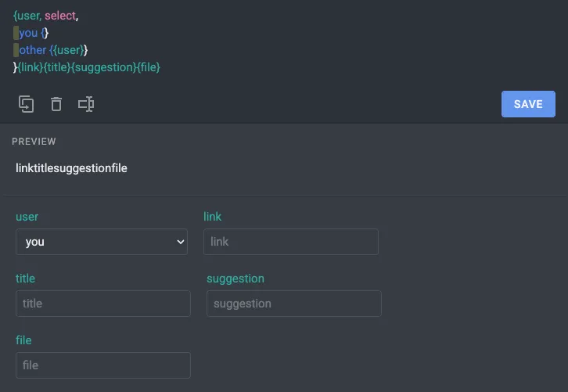Image resolution: width=568 pixels, height=392 pixels.
Task: Focus the link input field
Action: pos(290,242)
